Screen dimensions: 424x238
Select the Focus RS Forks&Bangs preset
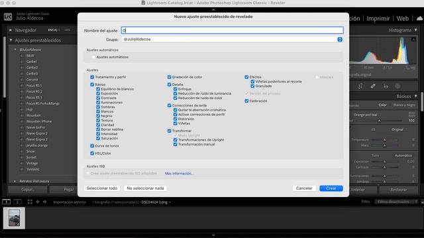coord(43,103)
